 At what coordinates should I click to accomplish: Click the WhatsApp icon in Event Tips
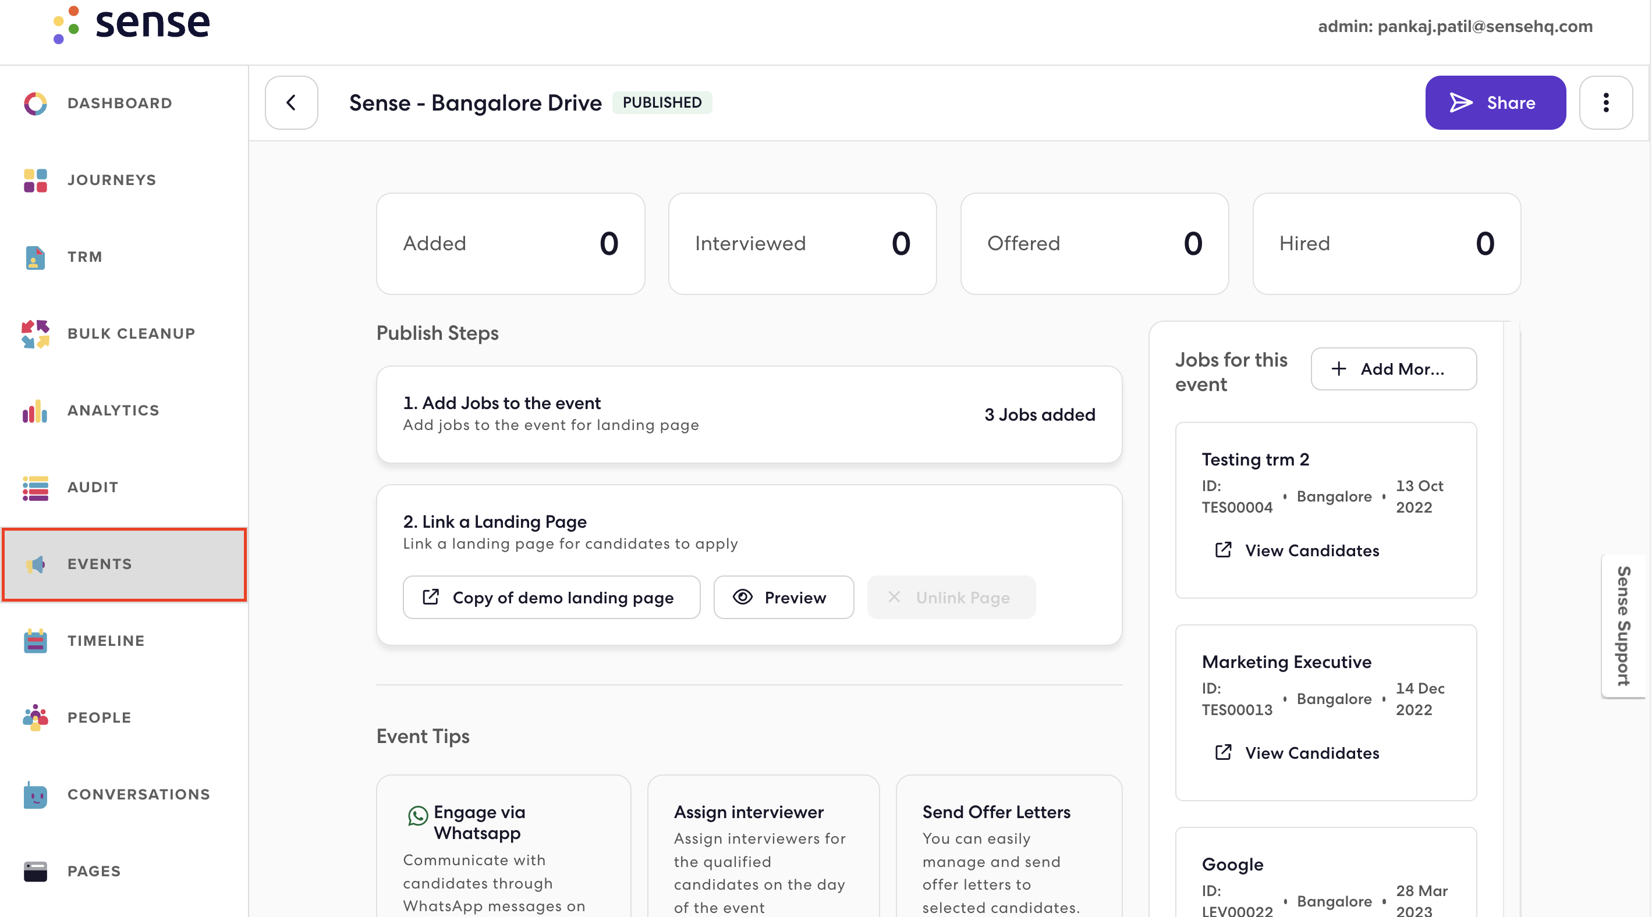tap(417, 815)
